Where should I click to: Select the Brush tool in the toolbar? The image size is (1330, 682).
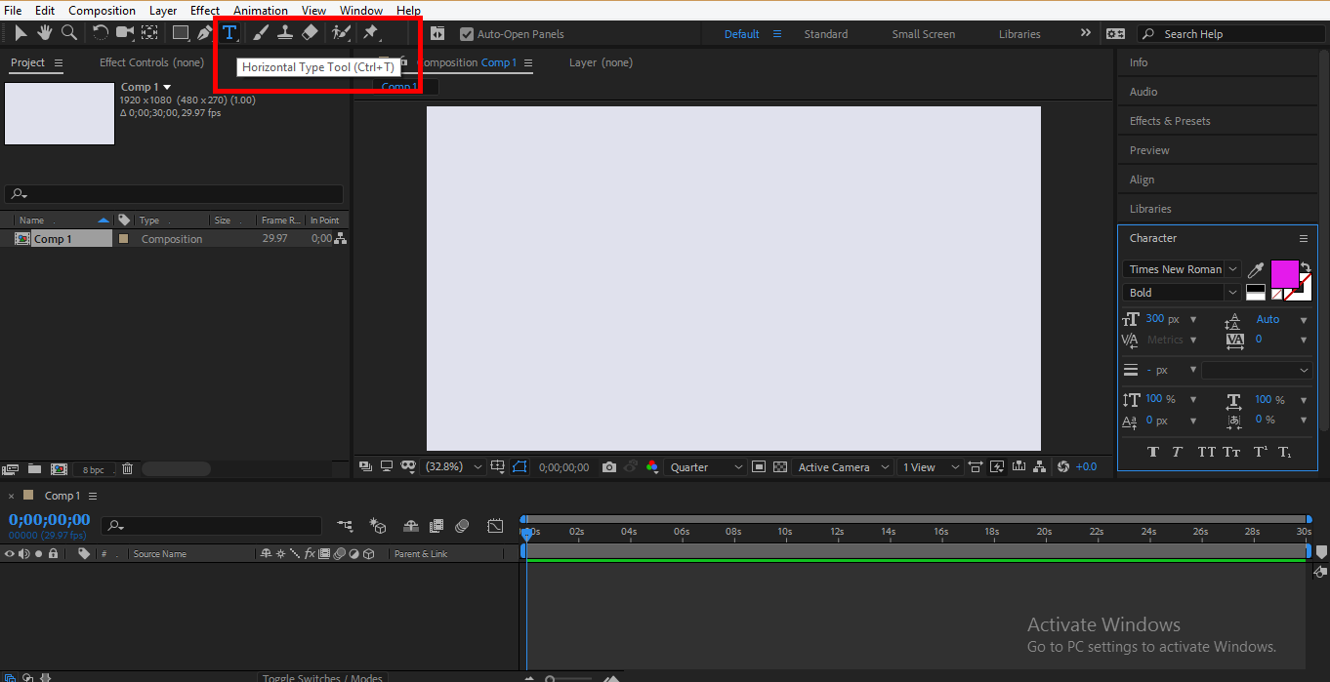point(259,32)
